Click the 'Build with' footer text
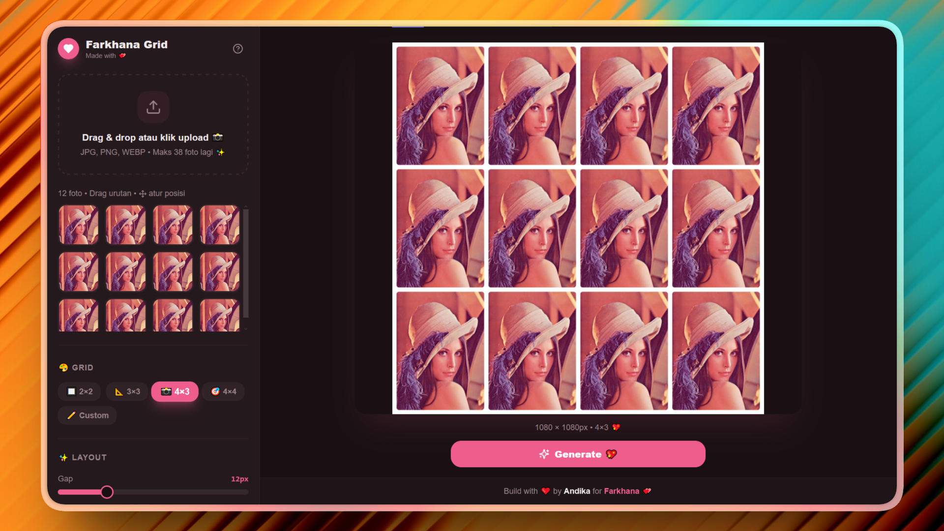The width and height of the screenshot is (944, 531). point(521,491)
